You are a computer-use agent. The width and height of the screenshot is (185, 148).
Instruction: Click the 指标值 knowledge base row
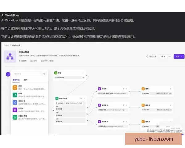pyautogui.click(x=113, y=126)
